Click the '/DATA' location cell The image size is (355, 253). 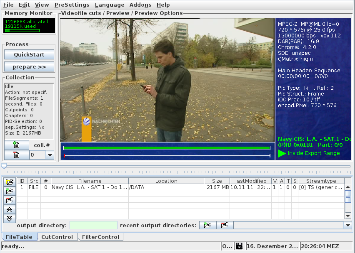point(166,187)
